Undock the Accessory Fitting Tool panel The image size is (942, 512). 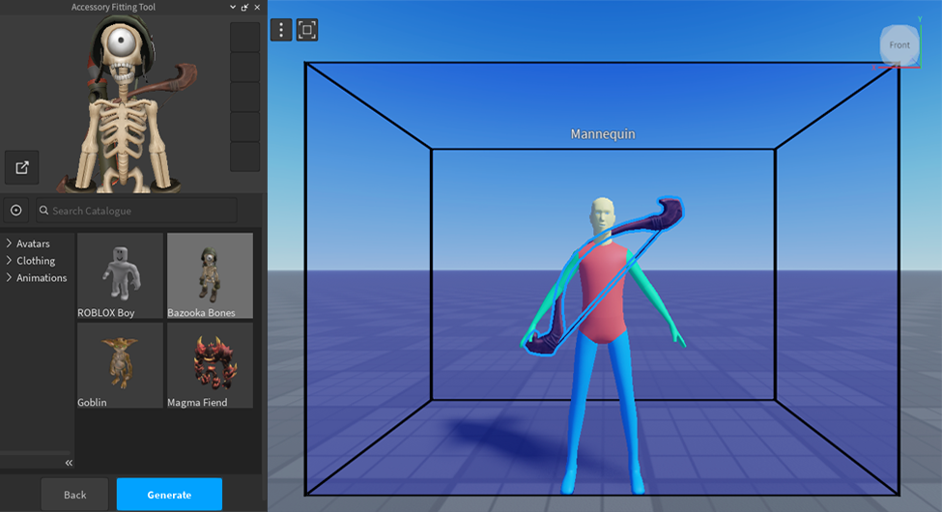coord(244,8)
